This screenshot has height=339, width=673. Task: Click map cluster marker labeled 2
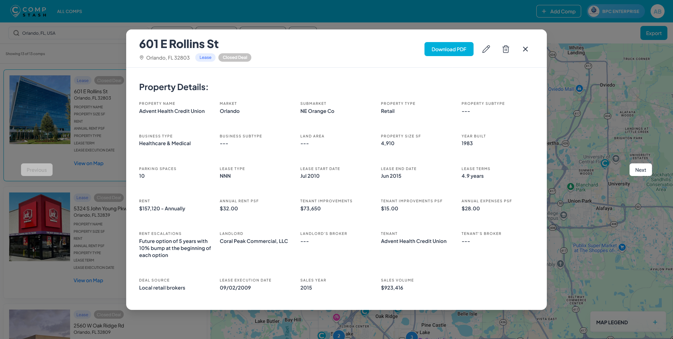[x=339, y=335]
